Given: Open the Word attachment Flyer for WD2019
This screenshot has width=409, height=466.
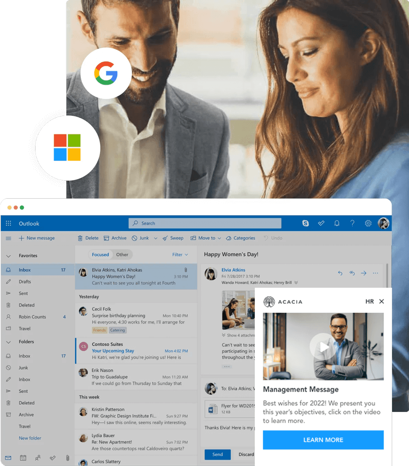Looking at the screenshot, I should [x=230, y=409].
